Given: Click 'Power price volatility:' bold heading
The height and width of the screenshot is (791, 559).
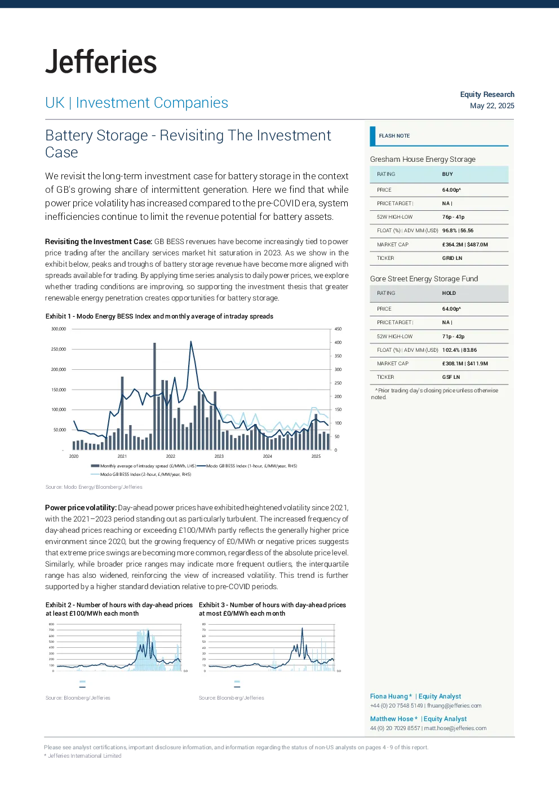Looking at the screenshot, I should (x=81, y=507).
